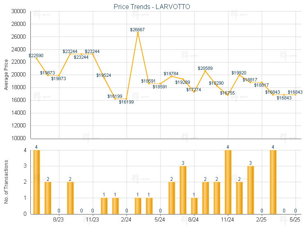This screenshot has height=226, width=304.
Task: Select the single-transaction bar above 8/24
Action: [x=194, y=205]
